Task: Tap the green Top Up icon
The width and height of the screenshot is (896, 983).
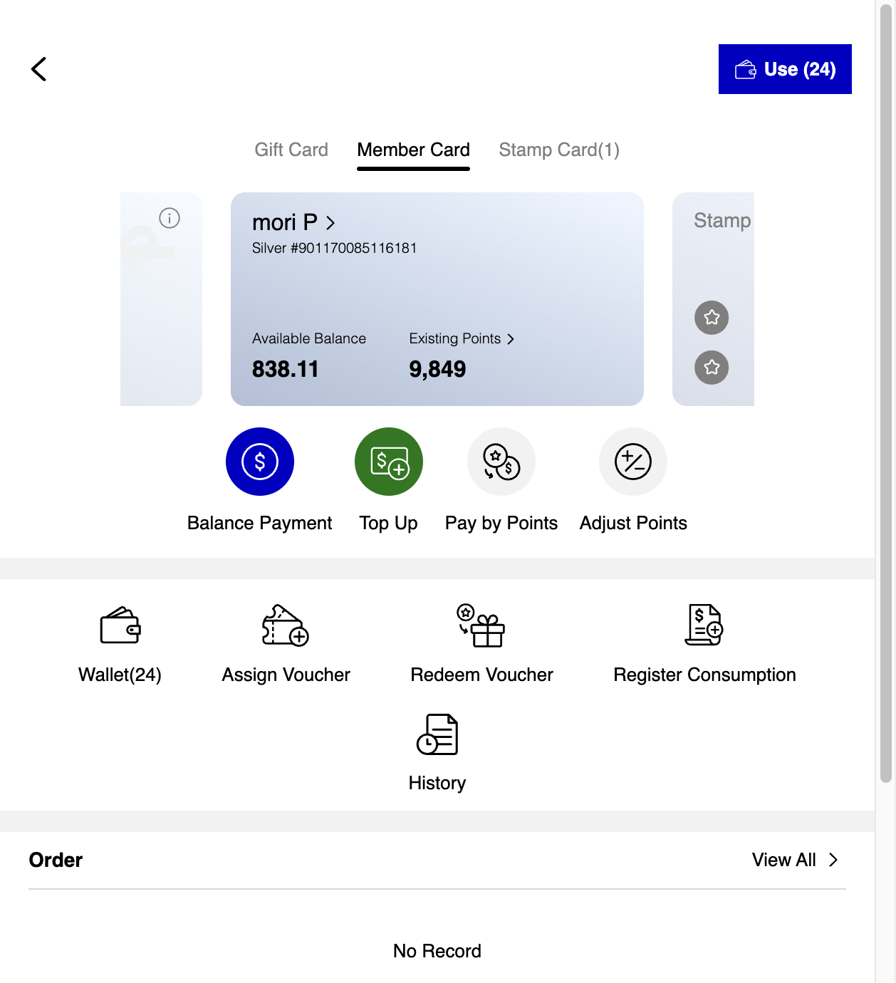Action: click(389, 462)
